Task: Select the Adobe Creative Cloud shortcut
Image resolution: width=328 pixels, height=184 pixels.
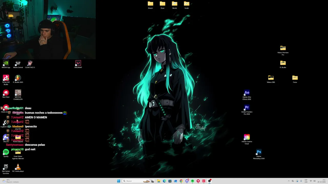Action: tap(247, 139)
